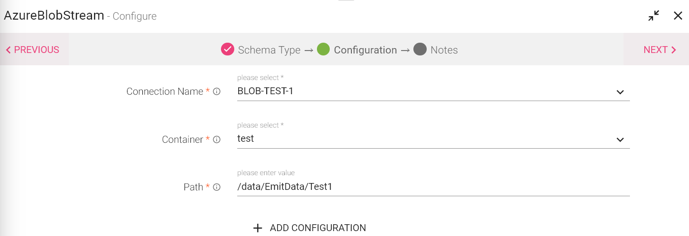Click the gray Notes step circle
This screenshot has width=689, height=236.
point(420,50)
